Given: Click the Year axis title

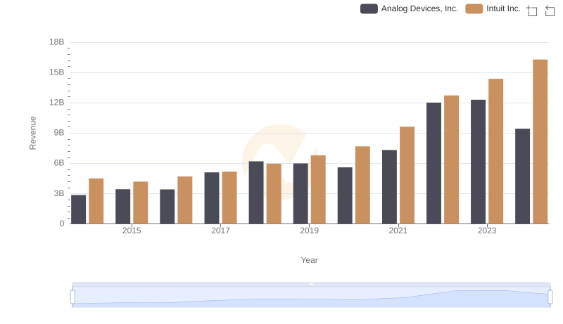Looking at the screenshot, I should click(309, 260).
